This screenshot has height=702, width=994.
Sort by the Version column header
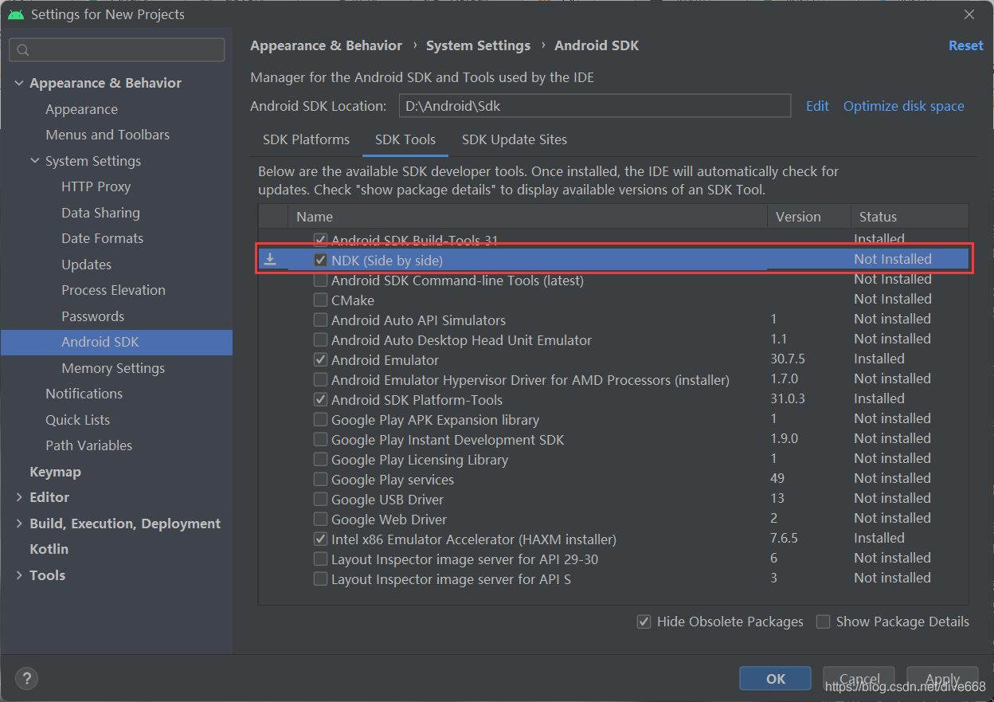click(x=808, y=217)
